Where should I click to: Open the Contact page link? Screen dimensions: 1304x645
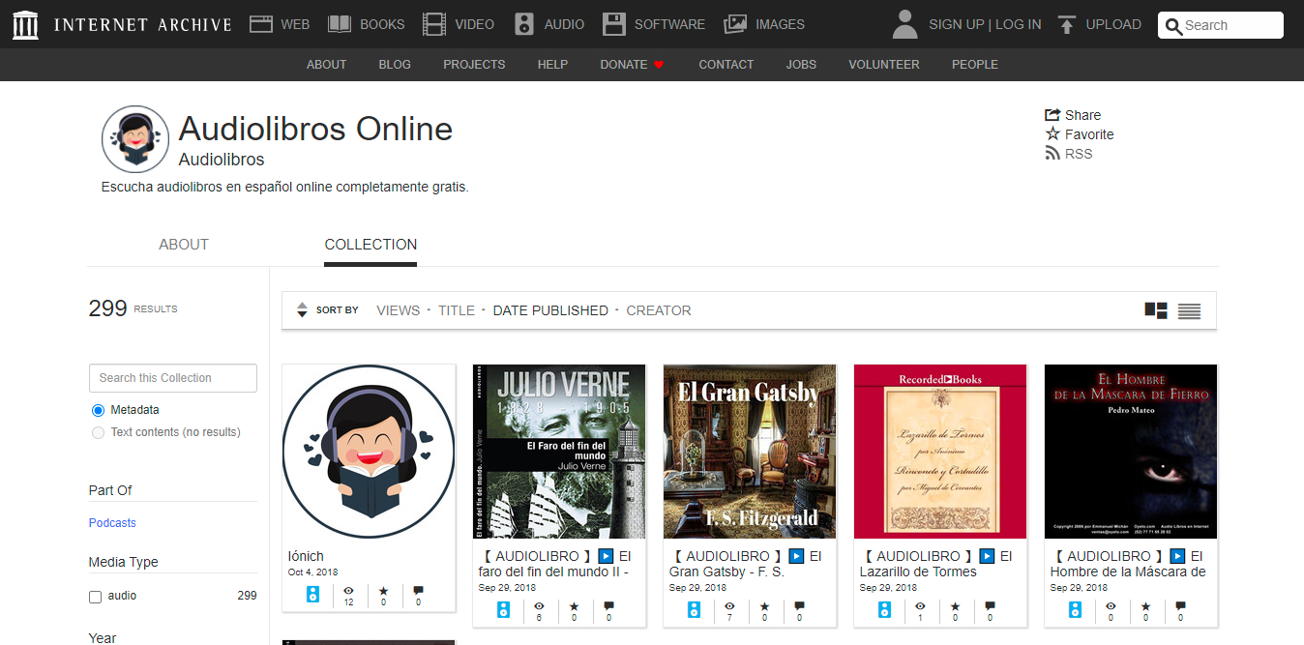726,65
